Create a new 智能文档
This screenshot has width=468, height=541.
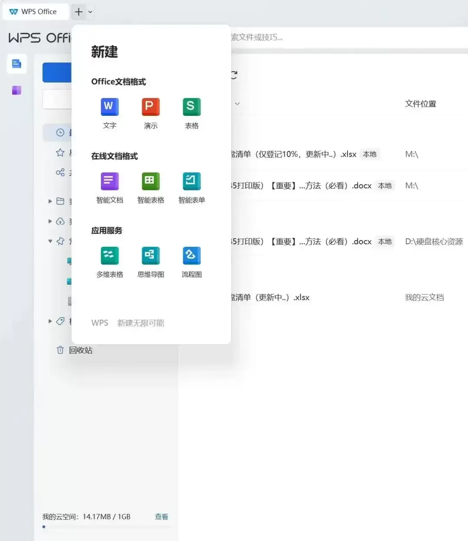tap(110, 187)
